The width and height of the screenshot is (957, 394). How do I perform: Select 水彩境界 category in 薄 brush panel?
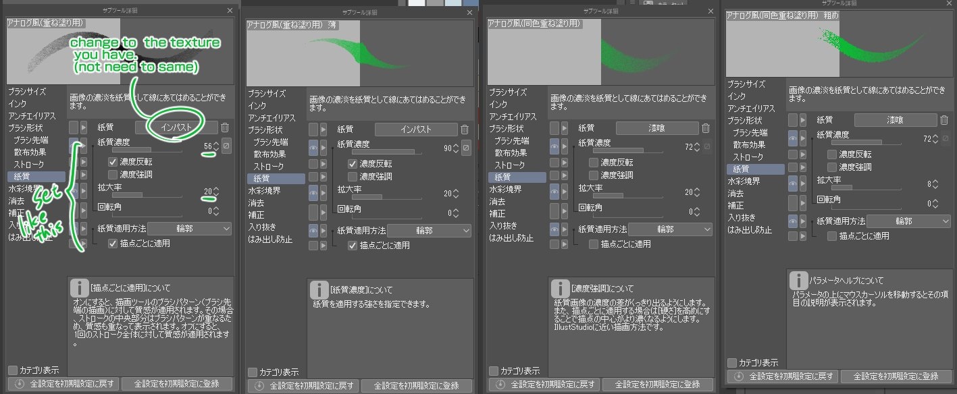(x=264, y=191)
